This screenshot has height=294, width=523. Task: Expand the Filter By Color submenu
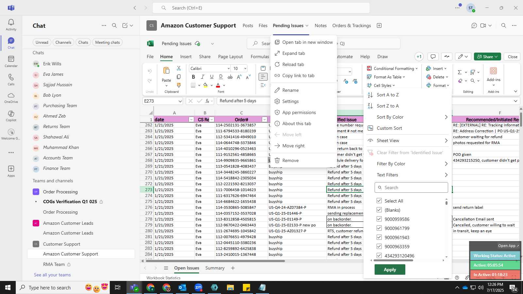click(x=408, y=164)
